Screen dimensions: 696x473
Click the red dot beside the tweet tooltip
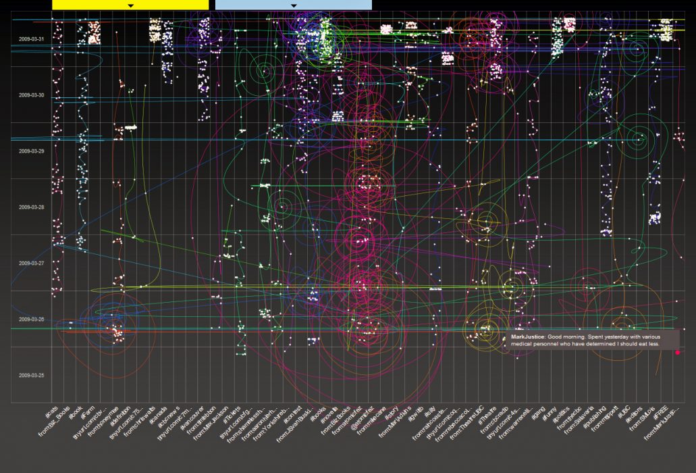point(677,352)
